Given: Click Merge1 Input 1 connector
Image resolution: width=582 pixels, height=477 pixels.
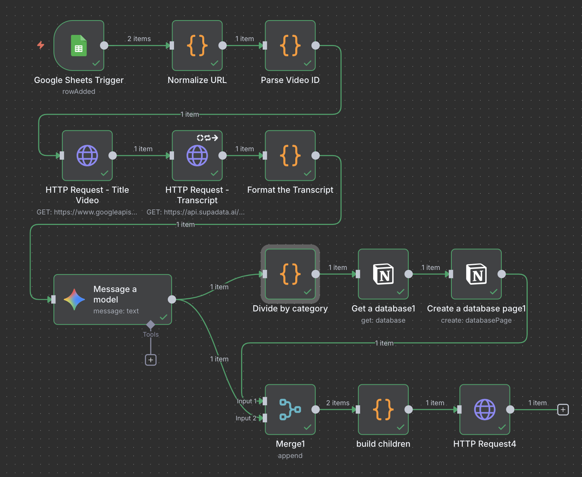Looking at the screenshot, I should coord(265,401).
